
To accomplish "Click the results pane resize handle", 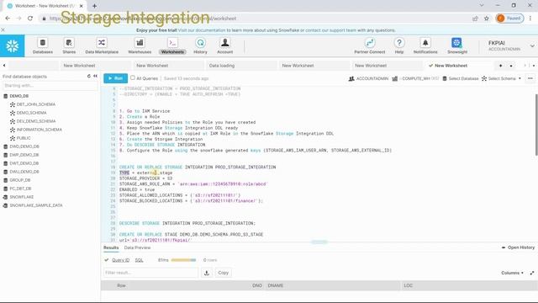I will tap(319, 242).
